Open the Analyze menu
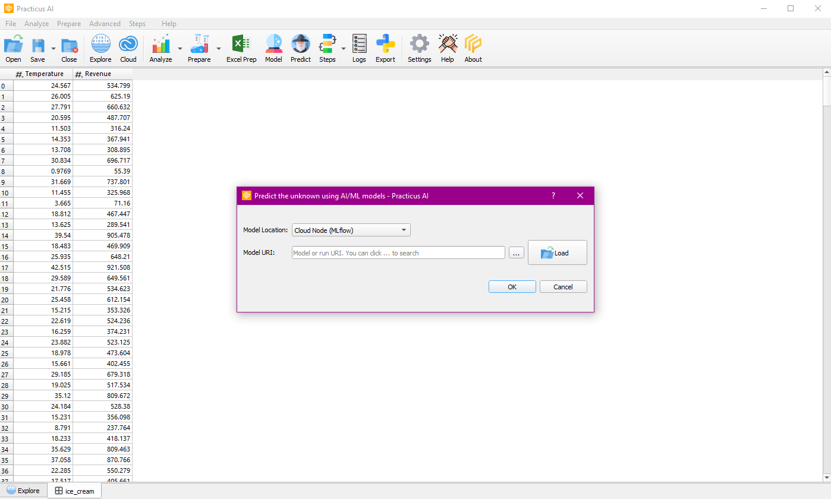Image resolution: width=831 pixels, height=499 pixels. pyautogui.click(x=37, y=24)
